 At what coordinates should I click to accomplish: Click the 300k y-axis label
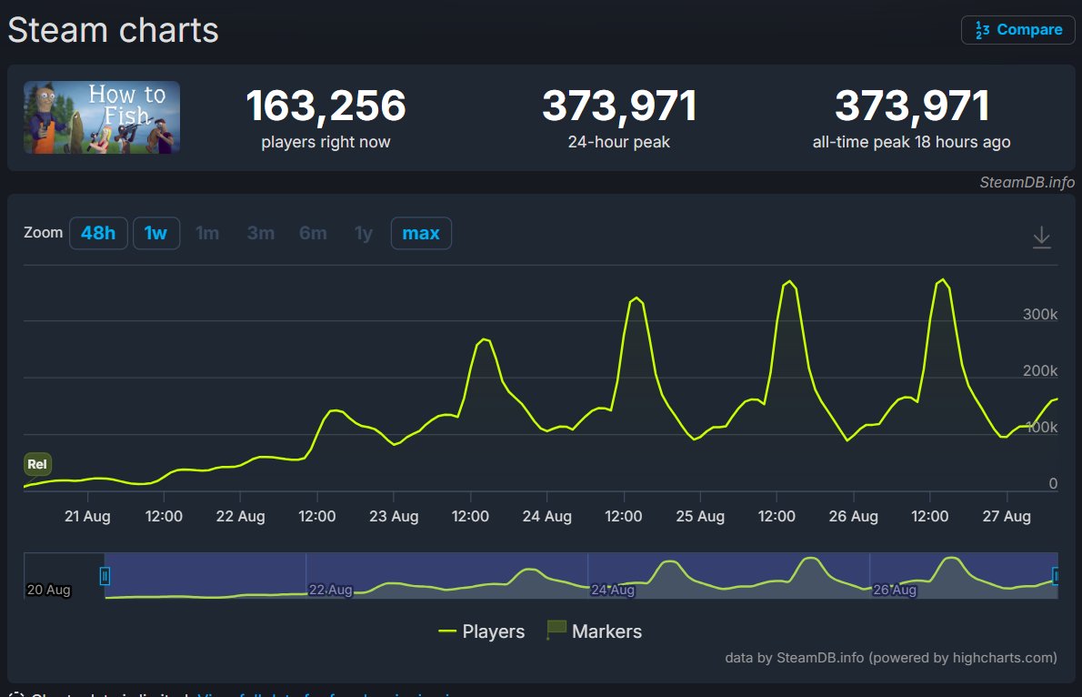coord(1040,314)
